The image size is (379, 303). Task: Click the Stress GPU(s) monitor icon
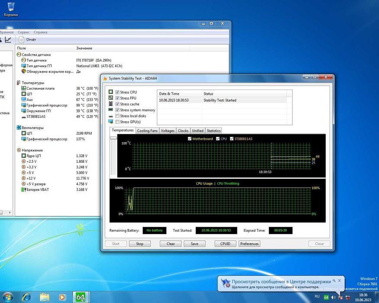(111, 122)
